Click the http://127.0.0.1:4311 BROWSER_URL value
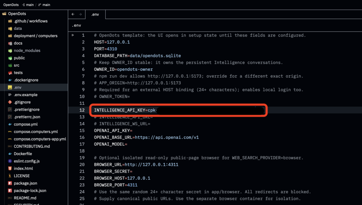Screen dimensions: 362x205 (x=151, y=164)
